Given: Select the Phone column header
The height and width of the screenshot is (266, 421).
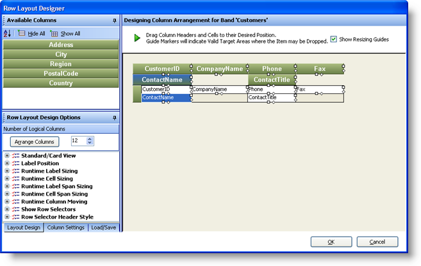Looking at the screenshot, I should pyautogui.click(x=272, y=69).
